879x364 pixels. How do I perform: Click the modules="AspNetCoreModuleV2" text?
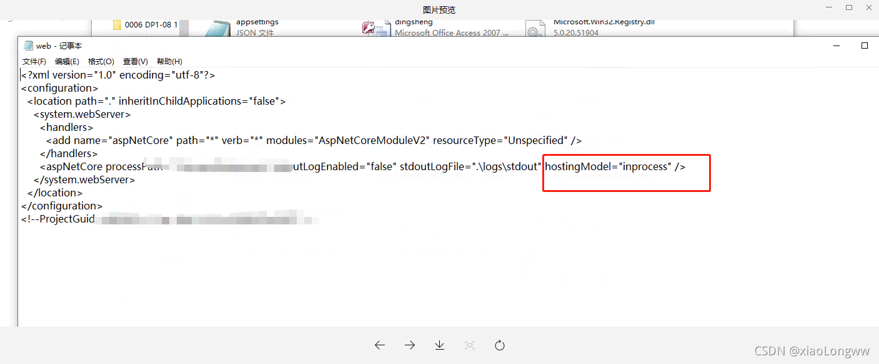pos(348,140)
